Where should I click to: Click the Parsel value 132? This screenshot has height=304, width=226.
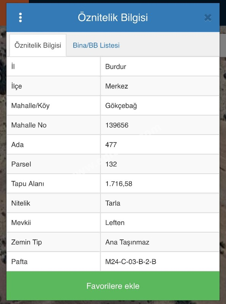click(x=111, y=164)
